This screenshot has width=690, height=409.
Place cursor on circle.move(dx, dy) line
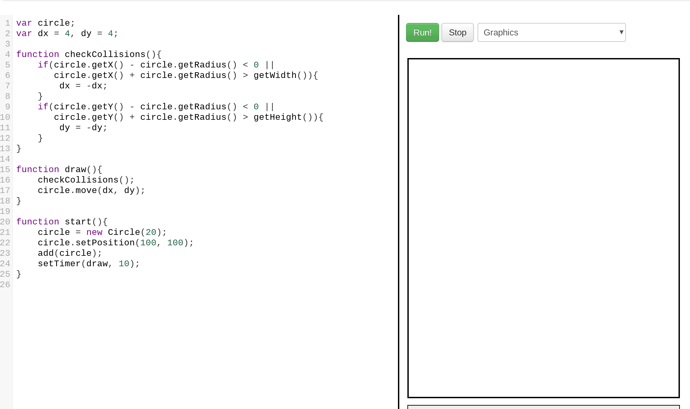(x=91, y=190)
